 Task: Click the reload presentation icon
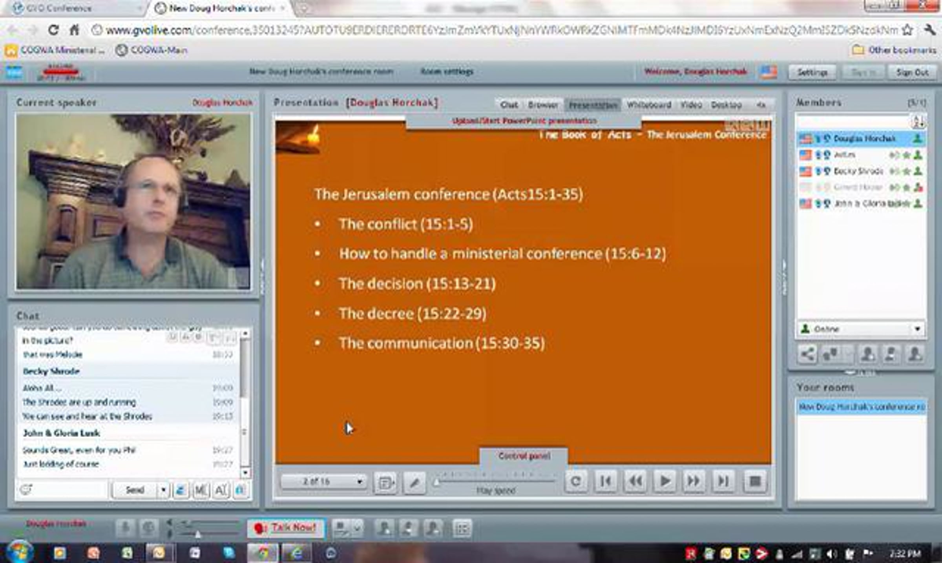click(x=576, y=481)
